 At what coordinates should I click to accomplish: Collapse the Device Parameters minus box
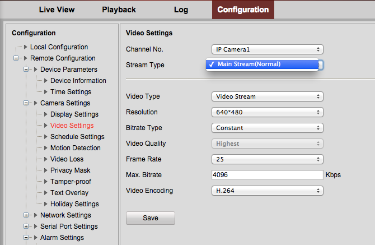point(26,70)
